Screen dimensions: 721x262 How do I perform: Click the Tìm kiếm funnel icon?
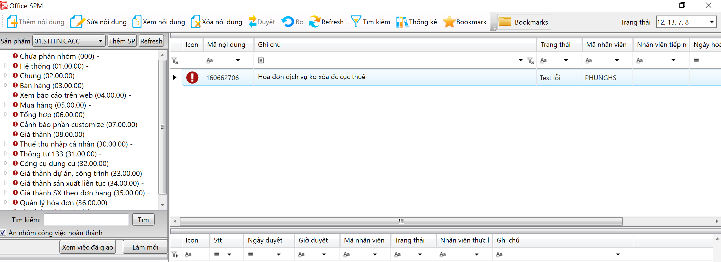click(356, 22)
